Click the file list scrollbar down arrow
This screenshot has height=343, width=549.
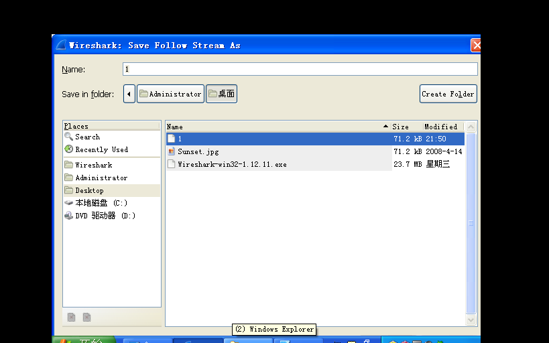[x=471, y=320]
